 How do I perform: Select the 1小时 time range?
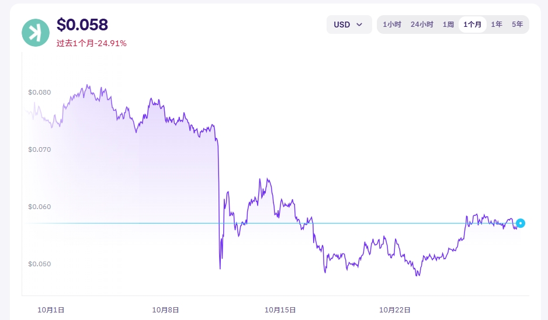[392, 25]
